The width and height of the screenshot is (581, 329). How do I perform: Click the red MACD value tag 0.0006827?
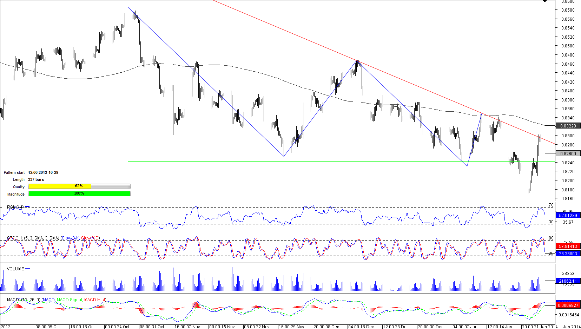[568, 305]
